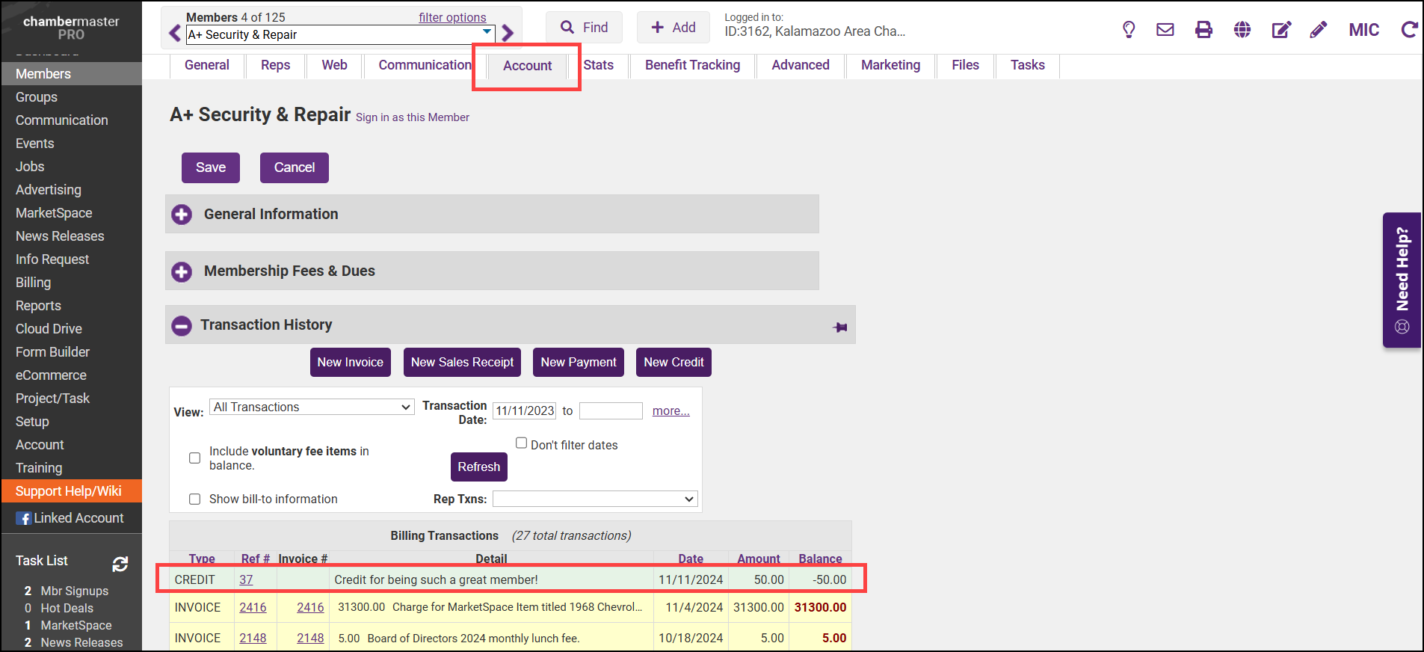This screenshot has width=1424, height=652.
Task: Click the transaction end date field
Action: click(611, 410)
